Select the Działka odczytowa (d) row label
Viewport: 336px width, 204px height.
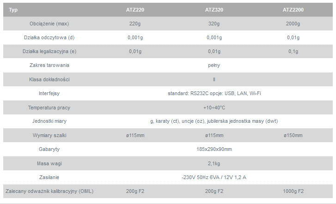[x=49, y=37]
